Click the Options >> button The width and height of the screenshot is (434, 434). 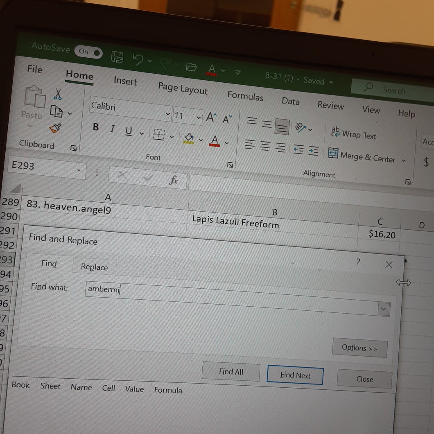click(x=359, y=348)
